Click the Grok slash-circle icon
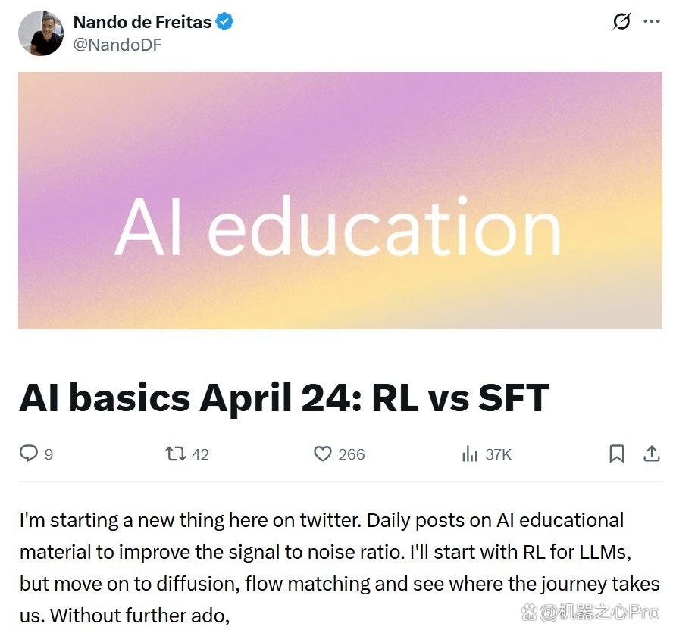Image resolution: width=673 pixels, height=636 pixels. click(x=621, y=21)
